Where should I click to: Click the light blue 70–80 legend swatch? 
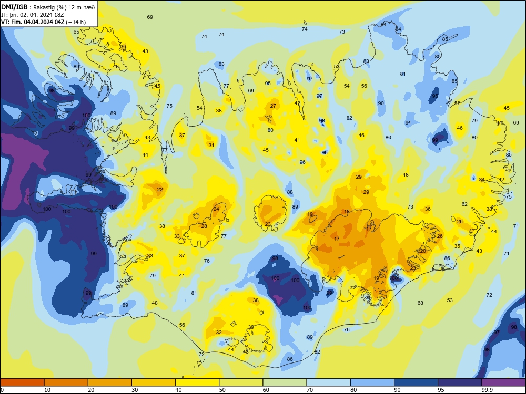pyautogui.click(x=328, y=382)
